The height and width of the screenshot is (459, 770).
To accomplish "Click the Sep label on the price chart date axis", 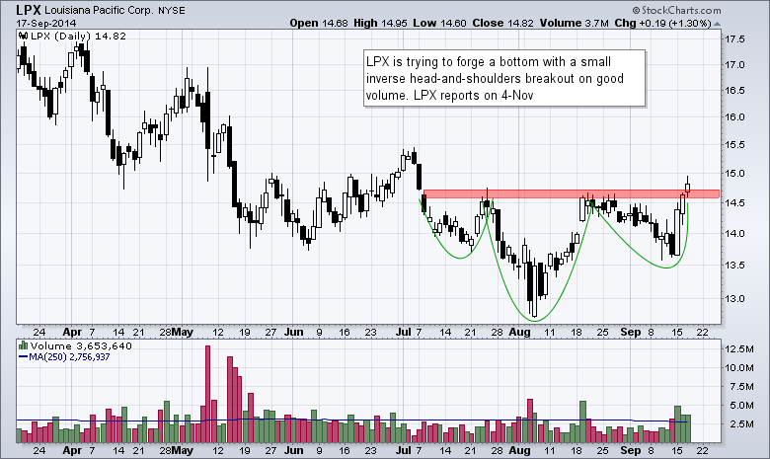I will [x=631, y=333].
